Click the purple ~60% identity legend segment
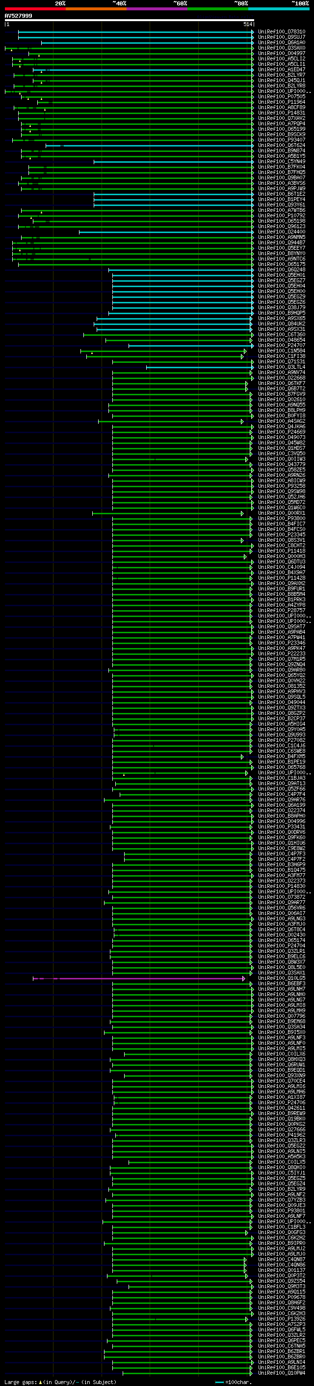 (157, 9)
